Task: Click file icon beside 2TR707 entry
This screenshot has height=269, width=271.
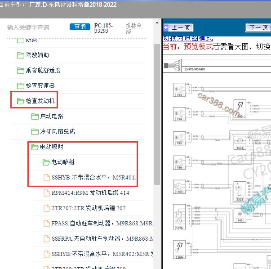Action: pyautogui.click(x=46, y=208)
